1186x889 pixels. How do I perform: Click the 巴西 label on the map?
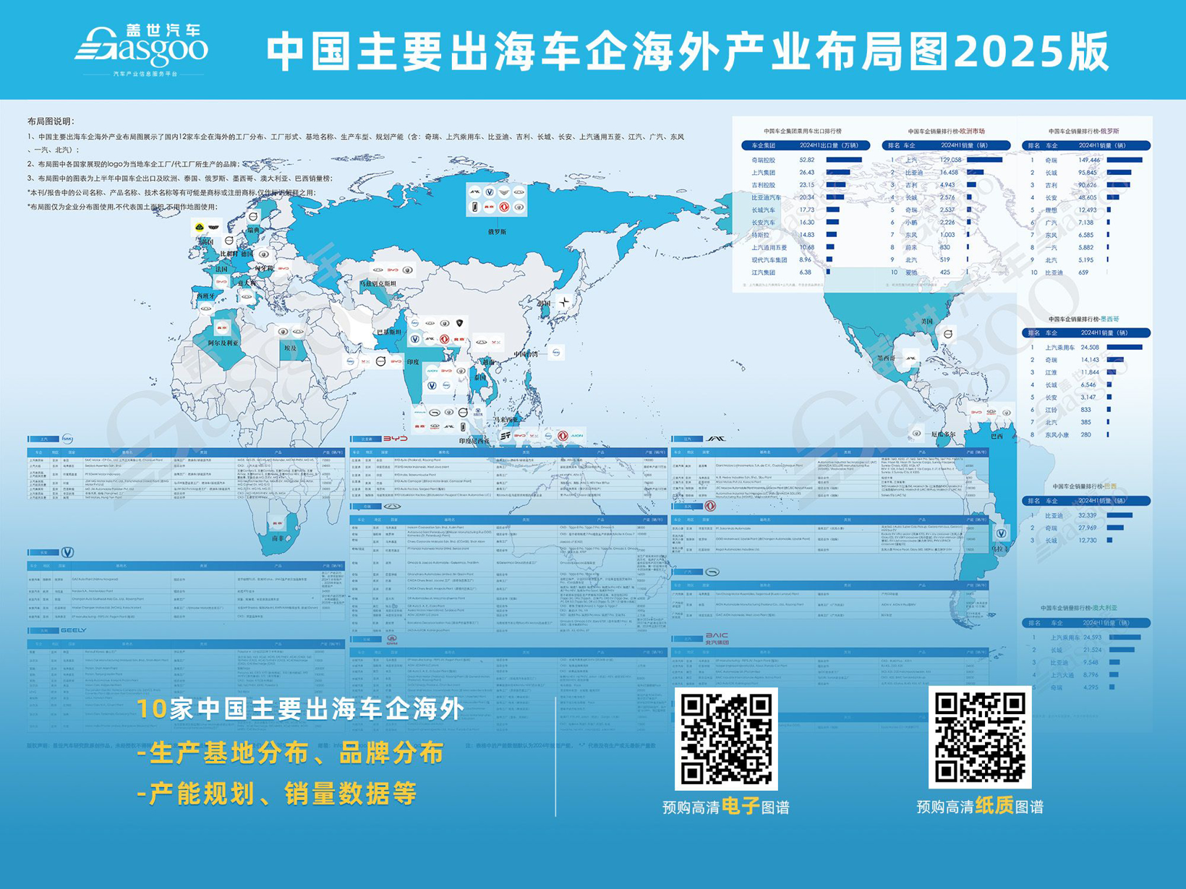click(997, 436)
